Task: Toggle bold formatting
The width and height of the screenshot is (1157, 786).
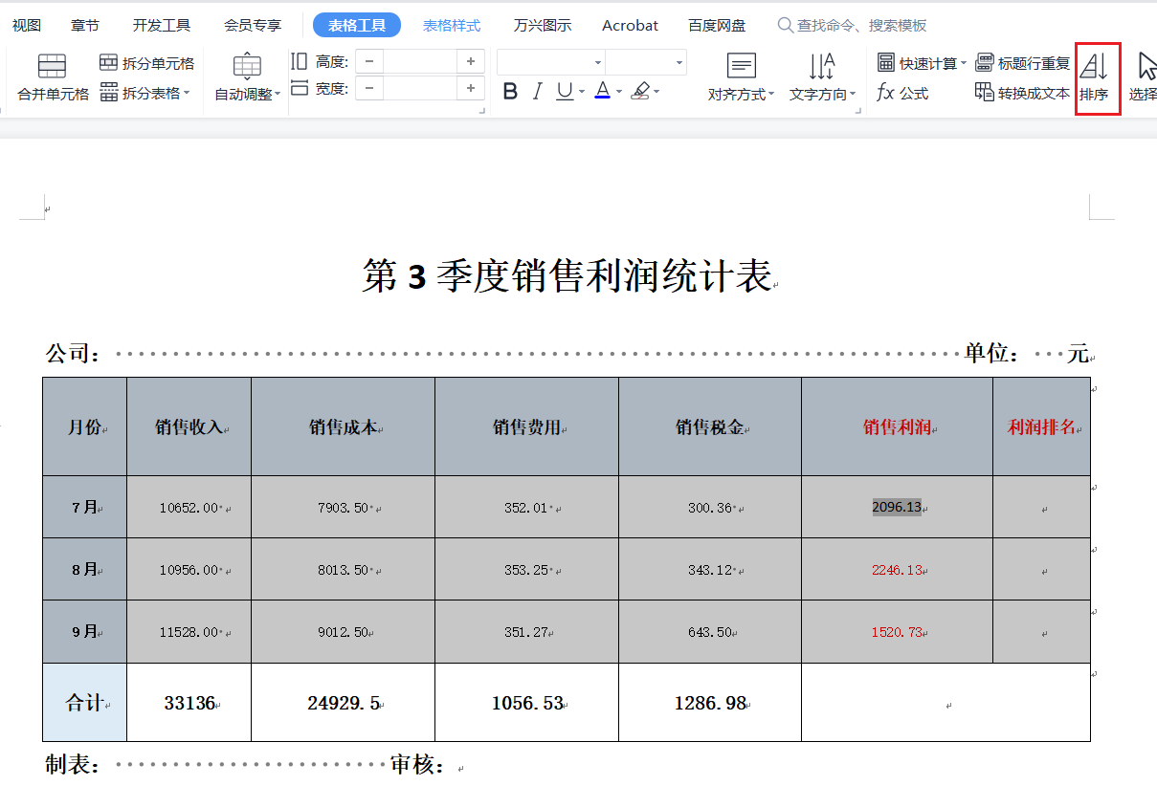Action: (x=510, y=91)
